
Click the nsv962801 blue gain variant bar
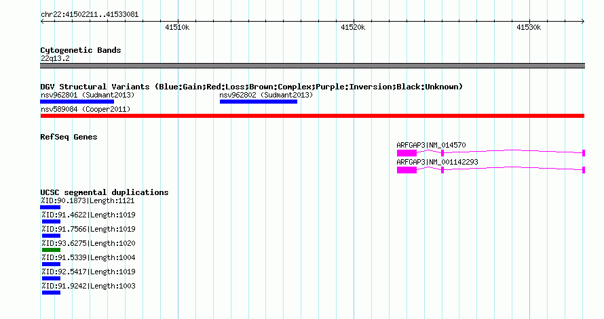[x=77, y=102]
